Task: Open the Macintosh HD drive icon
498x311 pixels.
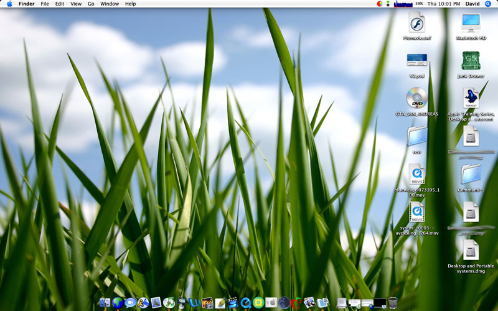Action: tap(470, 24)
